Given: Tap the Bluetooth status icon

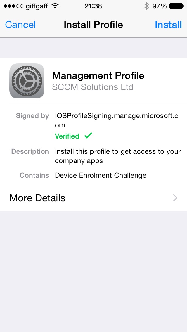Looking at the screenshot, I should (146, 6).
